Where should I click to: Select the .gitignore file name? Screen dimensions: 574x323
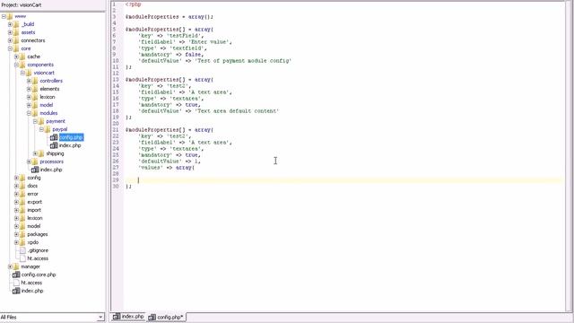[x=38, y=250]
